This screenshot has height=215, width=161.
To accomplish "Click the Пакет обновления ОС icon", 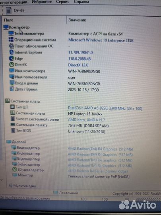I will click(x=11, y=46).
